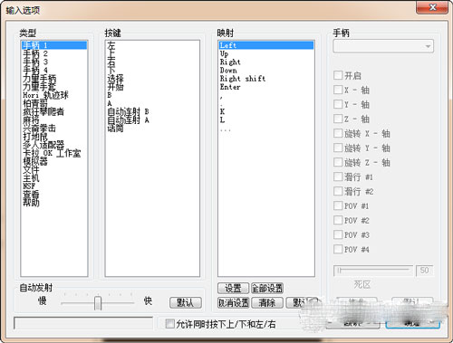Select 开始 in the keys list

point(152,87)
